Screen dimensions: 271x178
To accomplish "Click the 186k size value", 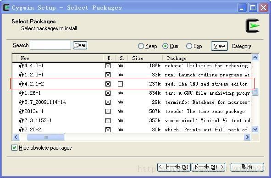I will click(155, 66).
